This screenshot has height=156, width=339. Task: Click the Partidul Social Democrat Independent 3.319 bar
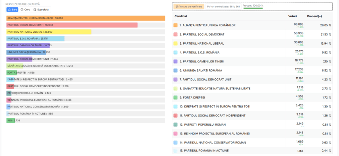pyautogui.click(x=10, y=86)
